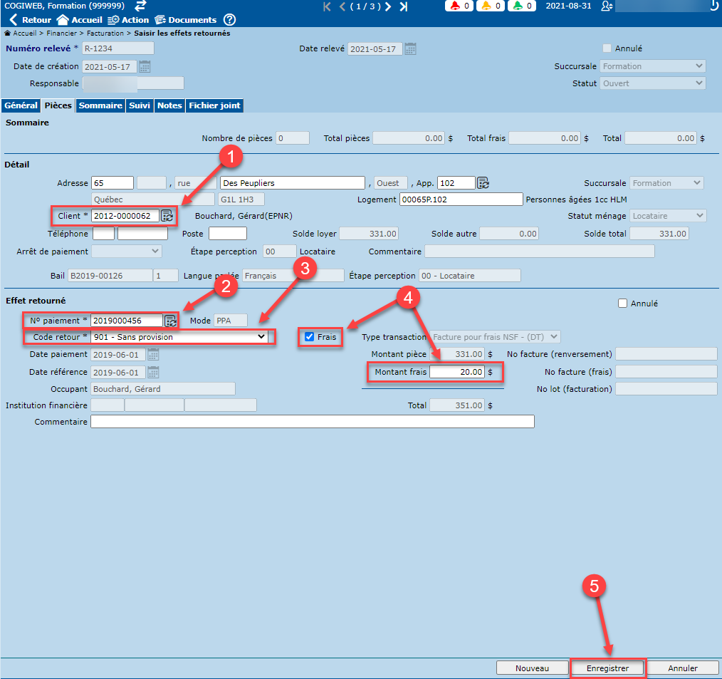Open the Statut dropdown
The width and height of the screenshot is (722, 679).
652,83
